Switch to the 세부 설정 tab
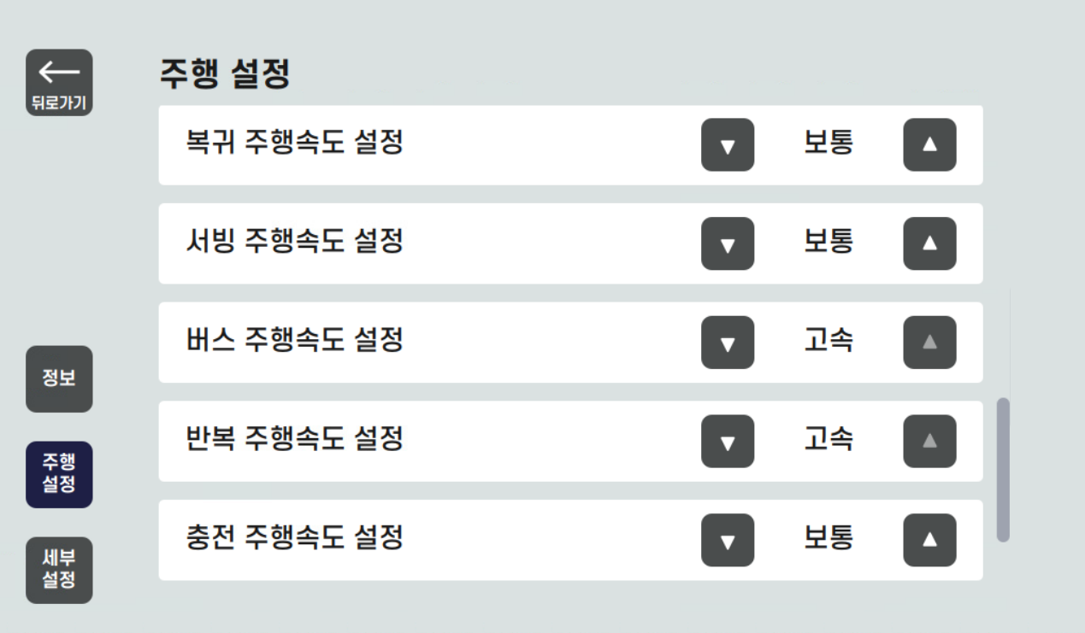The height and width of the screenshot is (633, 1085). [59, 570]
